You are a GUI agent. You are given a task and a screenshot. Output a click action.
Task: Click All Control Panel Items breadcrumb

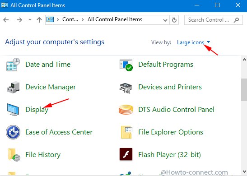click(115, 19)
